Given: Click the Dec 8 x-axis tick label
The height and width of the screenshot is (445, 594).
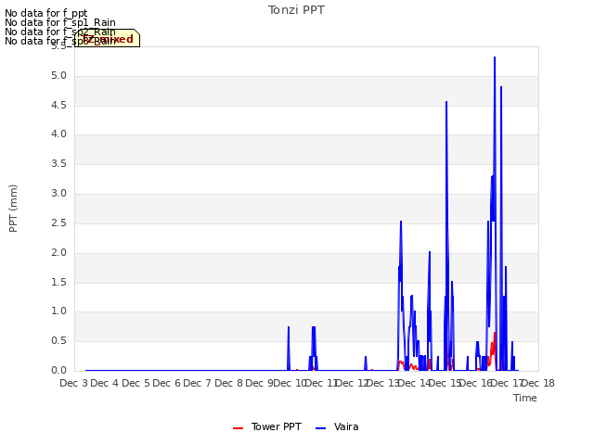Looking at the screenshot, I should tap(228, 383).
